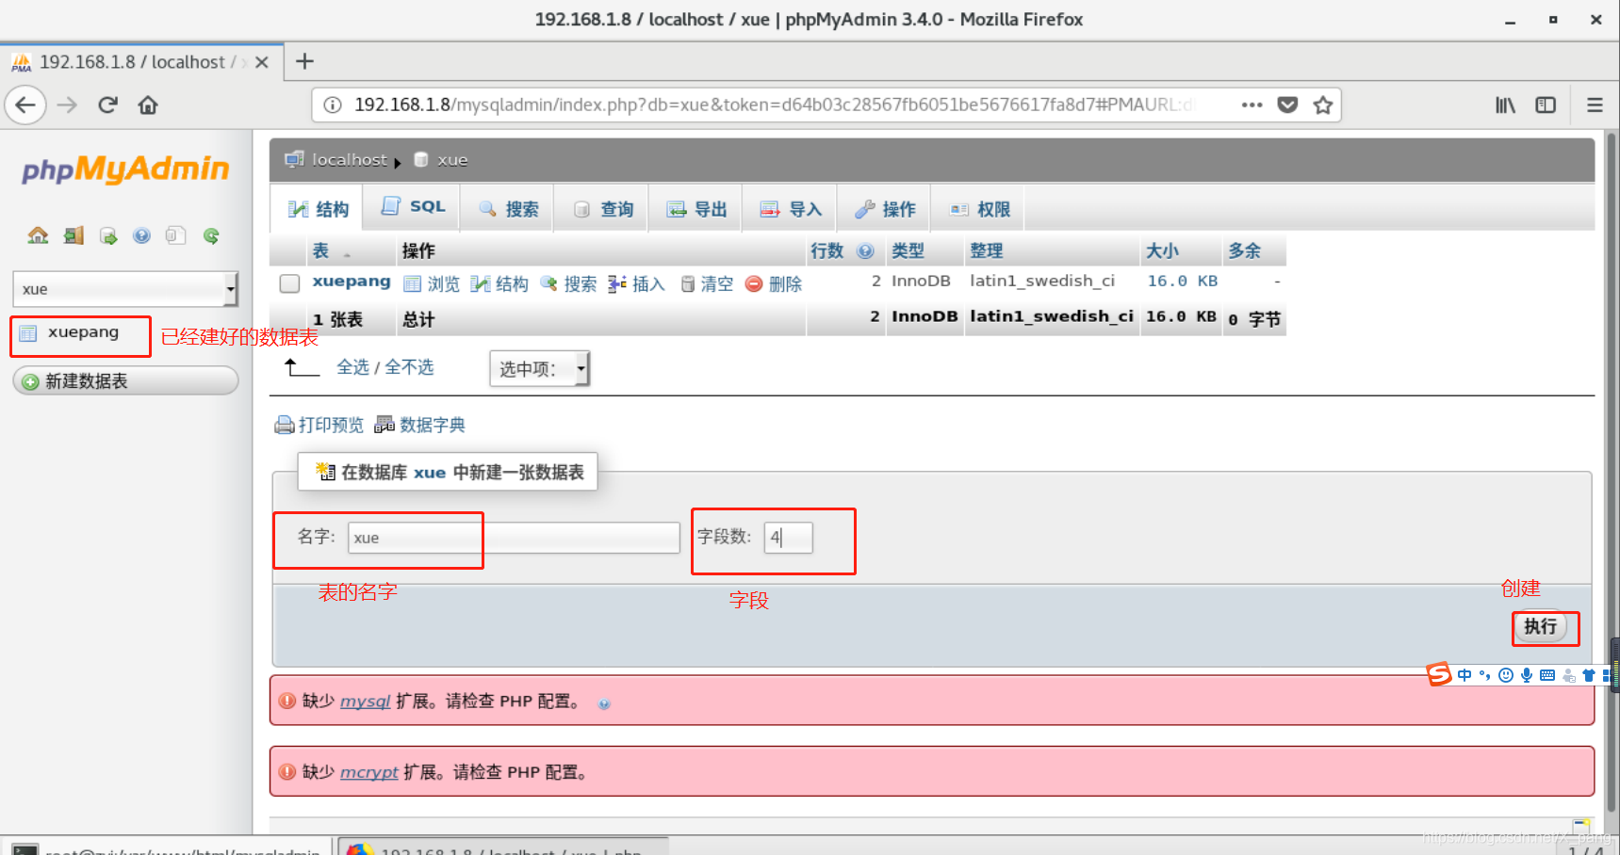Open the 选中项 with-selected dropdown
This screenshot has width=1620, height=855.
coord(540,368)
